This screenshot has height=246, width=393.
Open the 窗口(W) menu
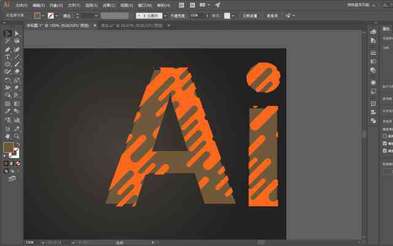point(145,6)
